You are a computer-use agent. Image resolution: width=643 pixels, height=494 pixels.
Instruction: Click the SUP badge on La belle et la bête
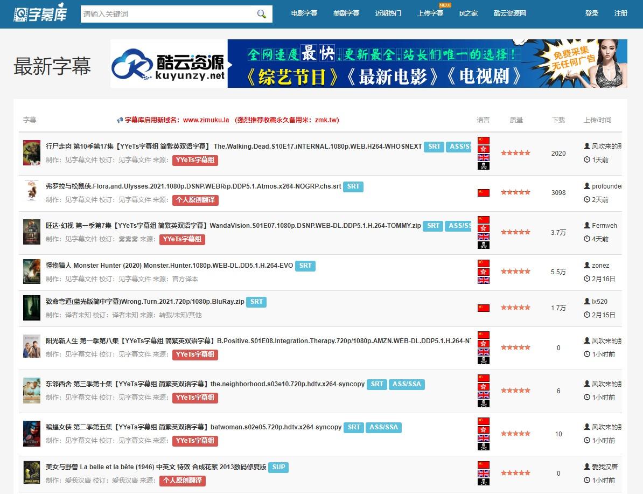[278, 467]
